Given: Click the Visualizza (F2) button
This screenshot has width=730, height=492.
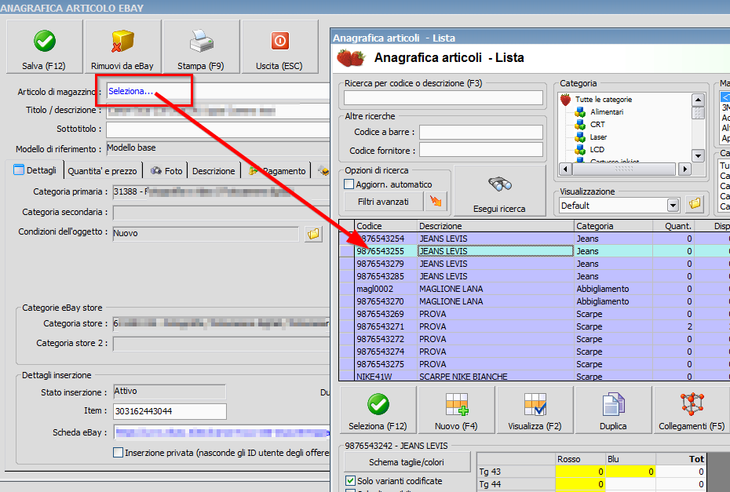Looking at the screenshot, I should tap(535, 410).
